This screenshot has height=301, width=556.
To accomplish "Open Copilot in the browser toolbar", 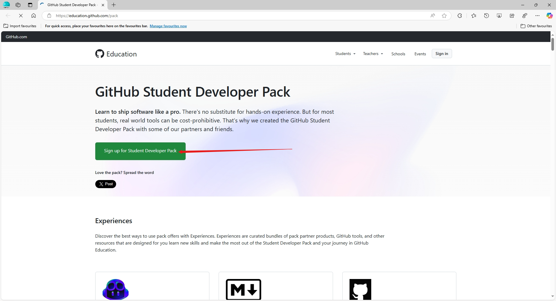I will [549, 16].
